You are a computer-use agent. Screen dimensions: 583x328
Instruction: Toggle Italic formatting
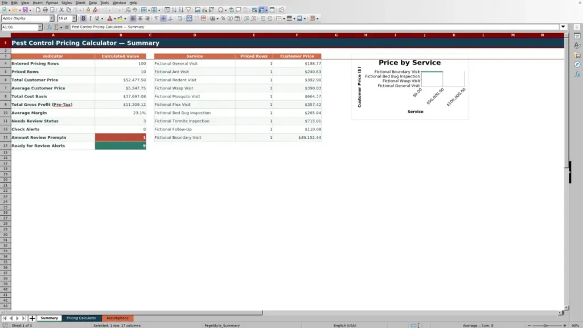pos(91,18)
